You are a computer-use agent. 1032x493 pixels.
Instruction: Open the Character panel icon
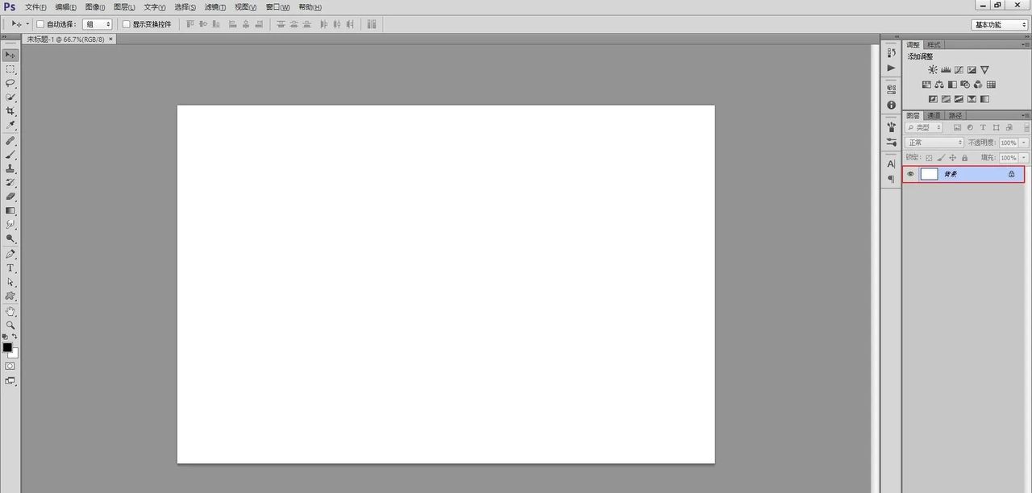click(x=891, y=164)
